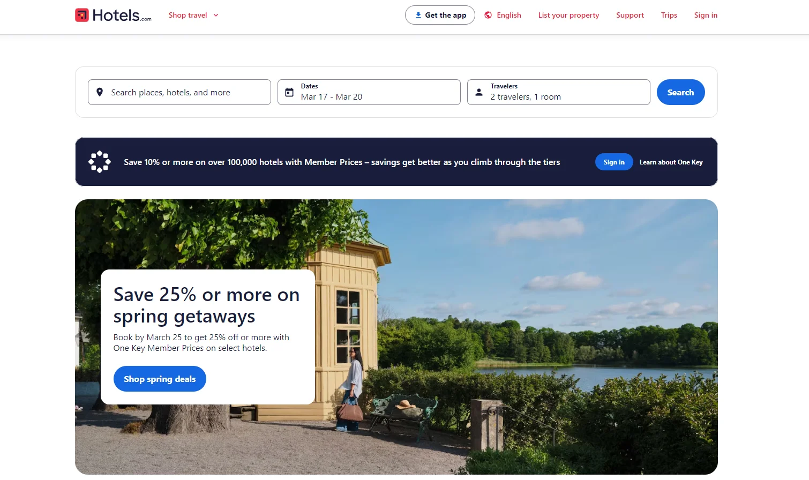Expand the Shop travel chevron

click(216, 15)
